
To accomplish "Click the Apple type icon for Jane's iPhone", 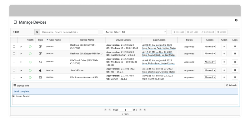I will (40, 70).
